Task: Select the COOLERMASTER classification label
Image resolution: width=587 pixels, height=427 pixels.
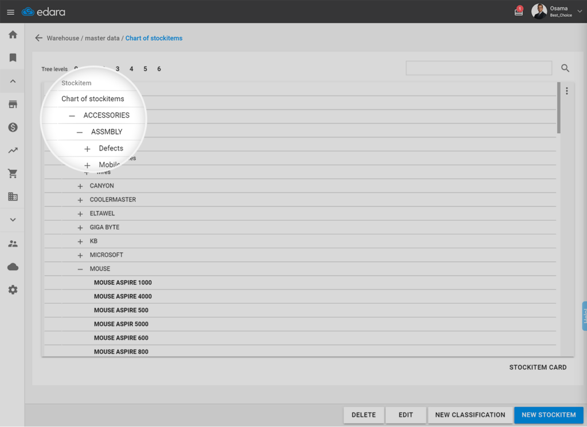Action: coord(113,199)
